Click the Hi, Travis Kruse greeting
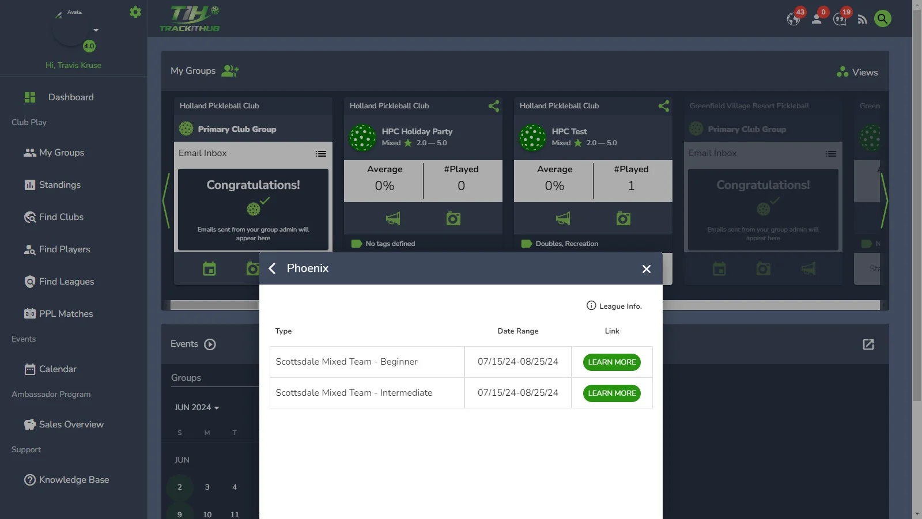Viewport: 922px width, 519px height. tap(73, 65)
